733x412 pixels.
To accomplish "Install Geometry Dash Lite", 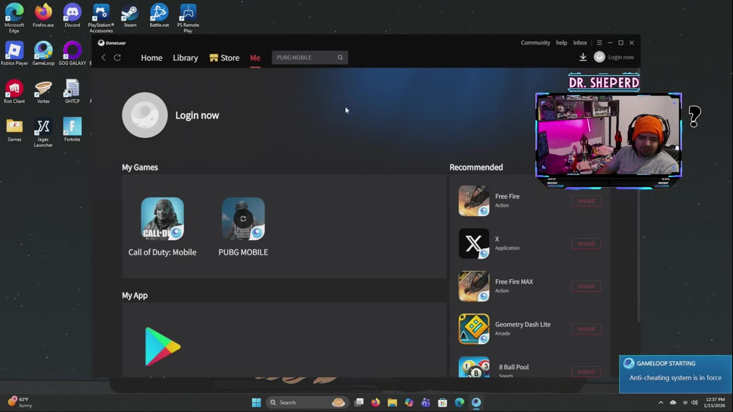I will point(586,329).
